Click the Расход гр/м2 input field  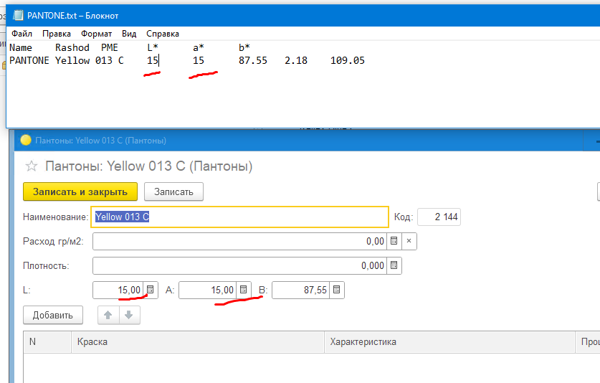239,241
